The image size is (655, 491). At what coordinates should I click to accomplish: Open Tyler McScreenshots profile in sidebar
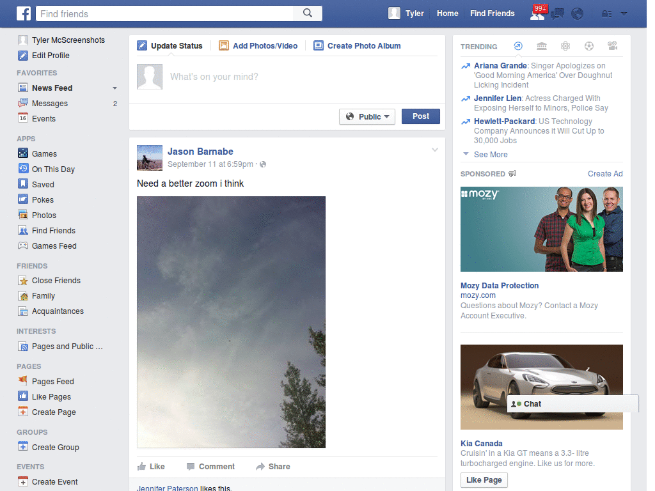[x=68, y=40]
